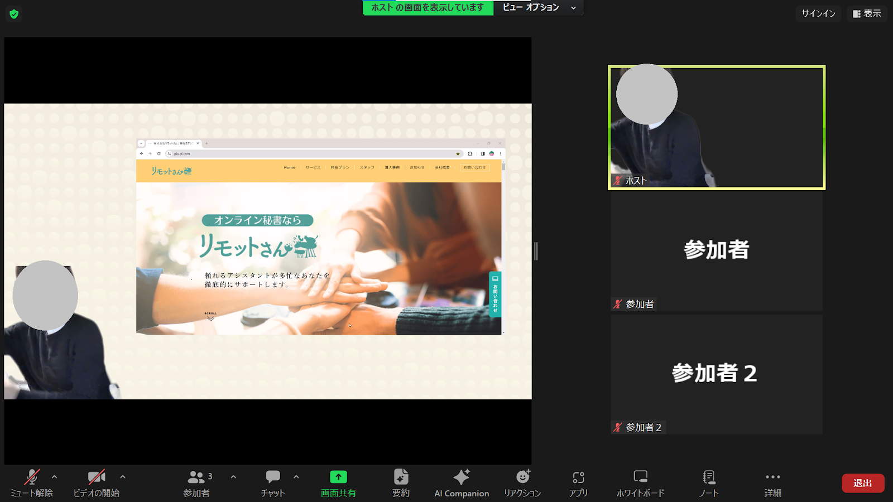893x502 pixels.
Task: Click 料金プラン in shared website navigation
Action: 340,167
